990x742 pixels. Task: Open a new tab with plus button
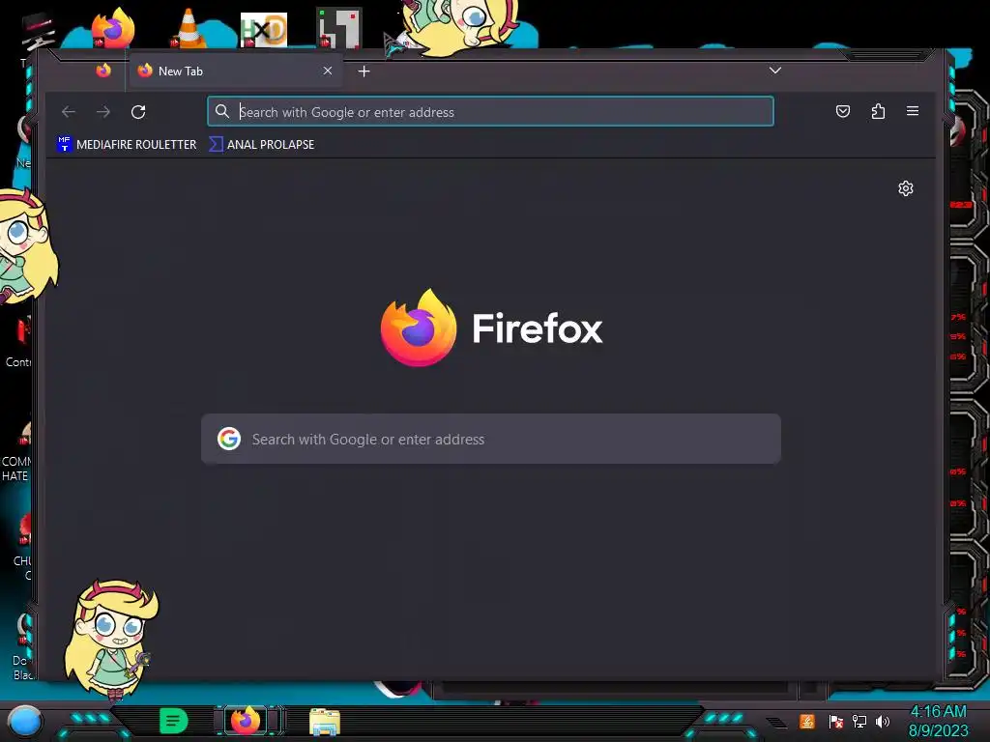click(364, 71)
